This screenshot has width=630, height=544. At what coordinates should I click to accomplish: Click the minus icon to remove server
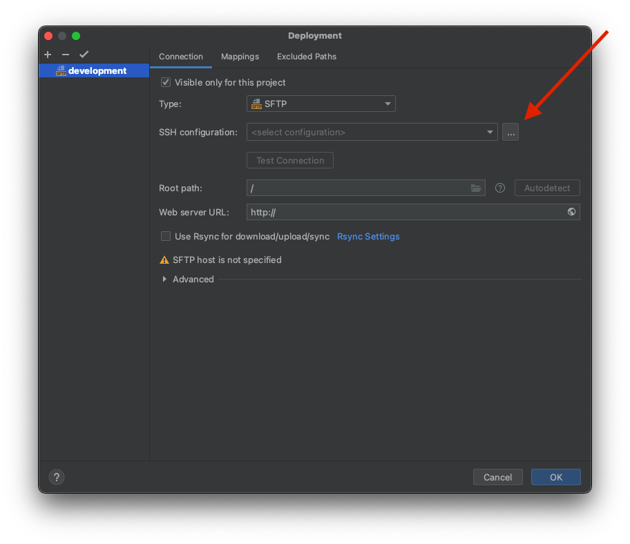tap(66, 55)
